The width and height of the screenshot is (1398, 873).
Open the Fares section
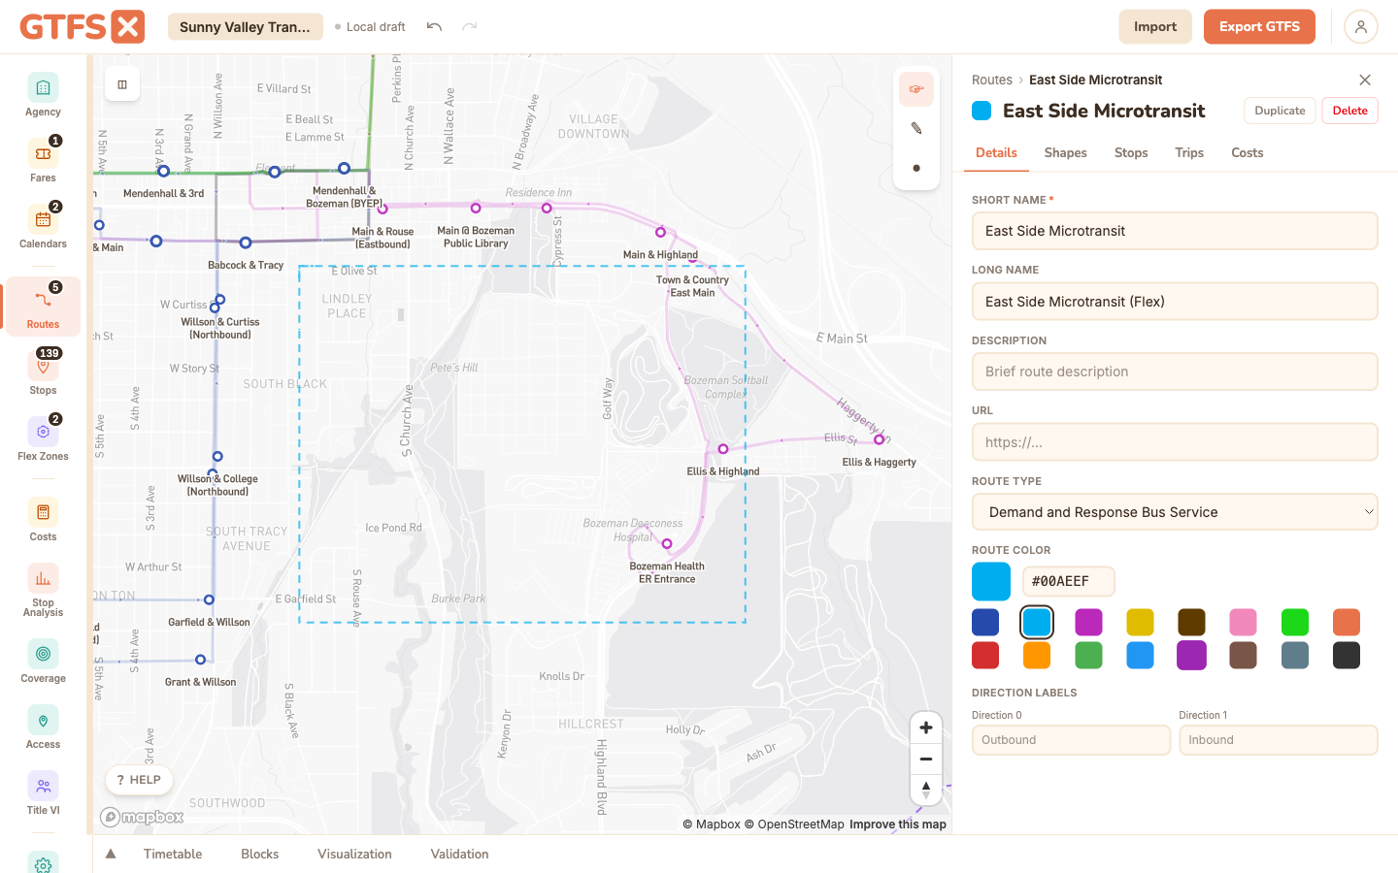[43, 162]
